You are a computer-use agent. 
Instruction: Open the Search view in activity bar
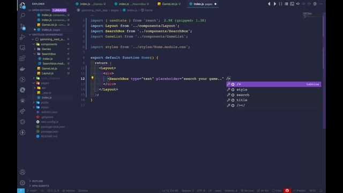point(23,16)
